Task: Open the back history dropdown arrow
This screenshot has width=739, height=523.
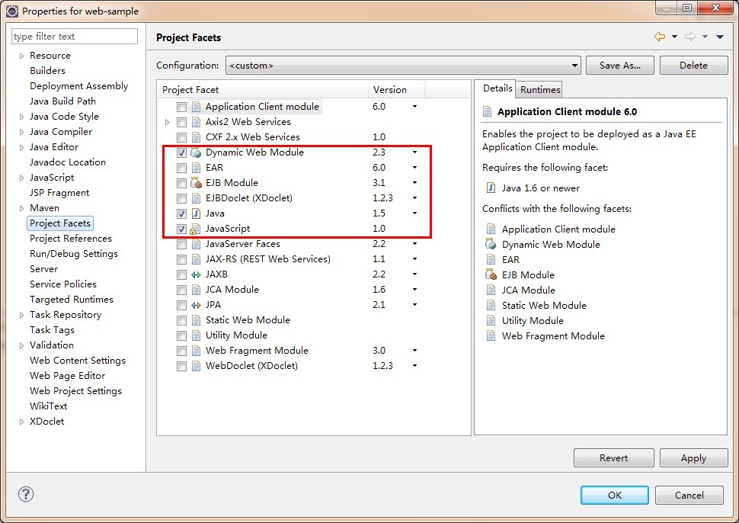Action: pos(674,37)
